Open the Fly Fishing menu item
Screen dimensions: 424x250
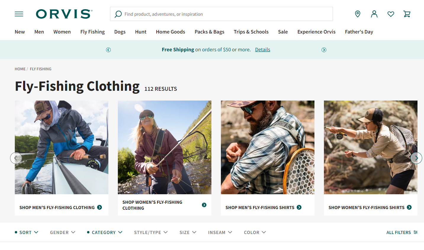[x=92, y=32]
